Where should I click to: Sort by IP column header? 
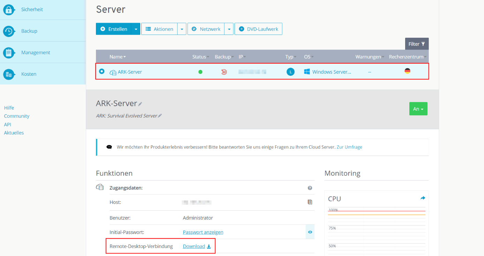click(x=242, y=57)
